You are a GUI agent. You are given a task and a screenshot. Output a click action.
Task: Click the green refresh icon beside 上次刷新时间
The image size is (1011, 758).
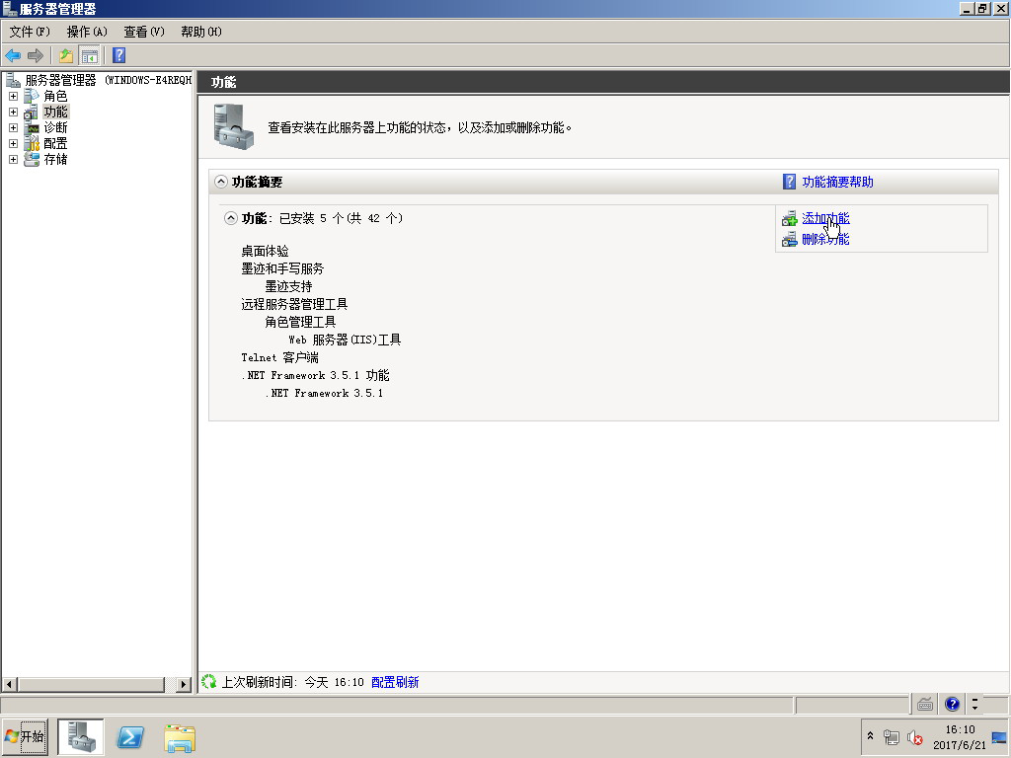pos(207,681)
